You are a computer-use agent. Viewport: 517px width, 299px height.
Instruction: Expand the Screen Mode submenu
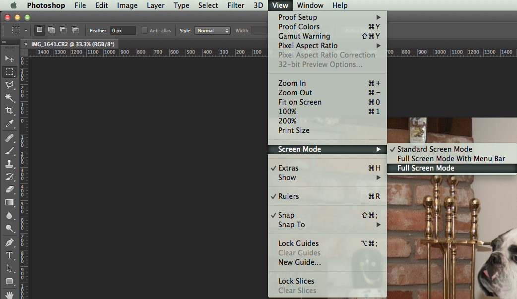327,149
